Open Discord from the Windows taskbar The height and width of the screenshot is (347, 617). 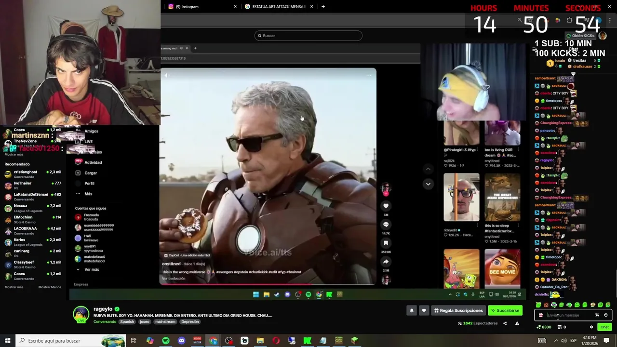(x=181, y=341)
